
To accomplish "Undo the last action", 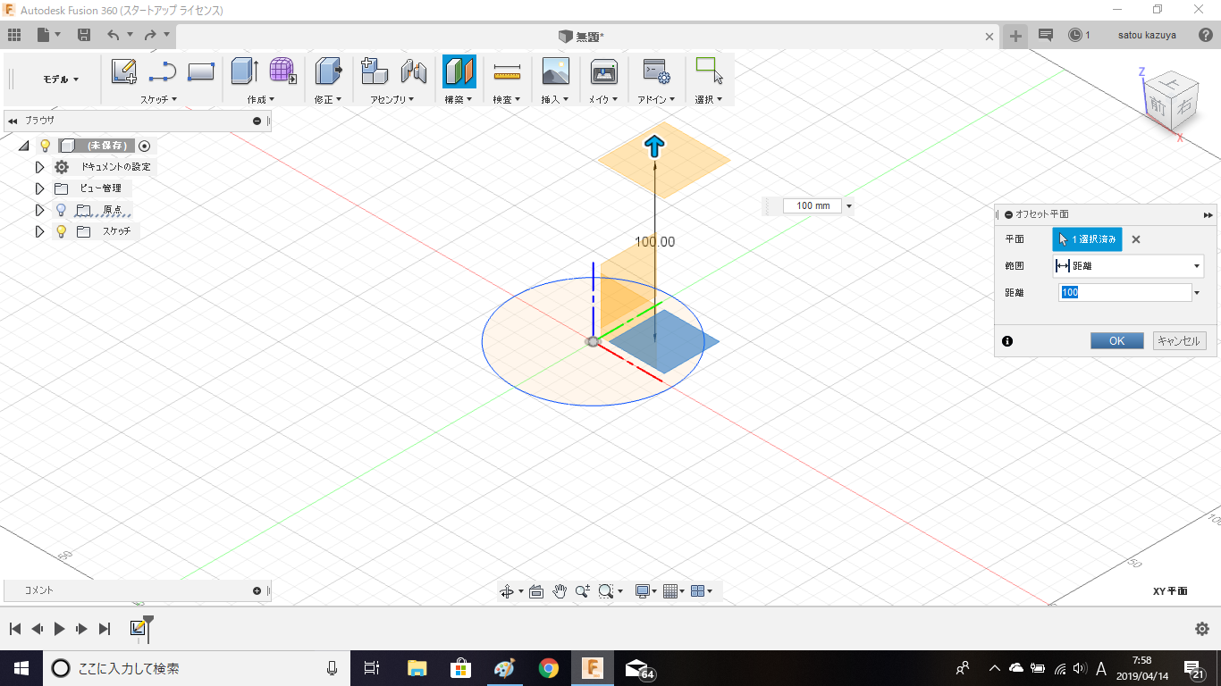I will [113, 35].
